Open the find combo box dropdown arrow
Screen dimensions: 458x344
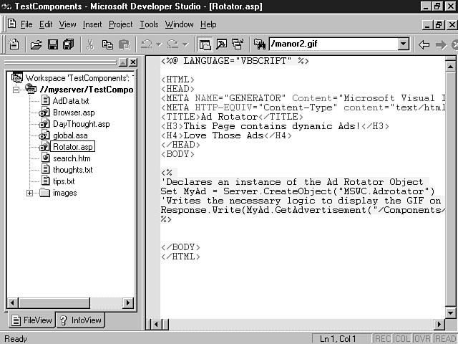403,44
